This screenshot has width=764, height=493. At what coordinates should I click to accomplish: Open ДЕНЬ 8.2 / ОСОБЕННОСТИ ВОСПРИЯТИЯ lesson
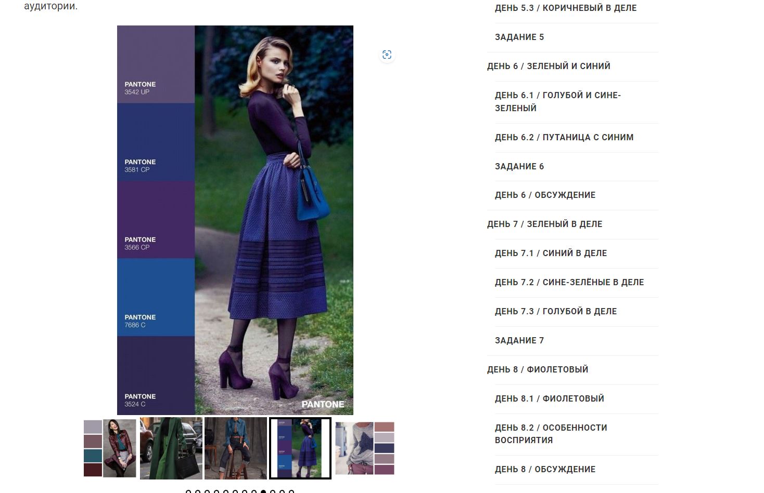[x=551, y=434]
